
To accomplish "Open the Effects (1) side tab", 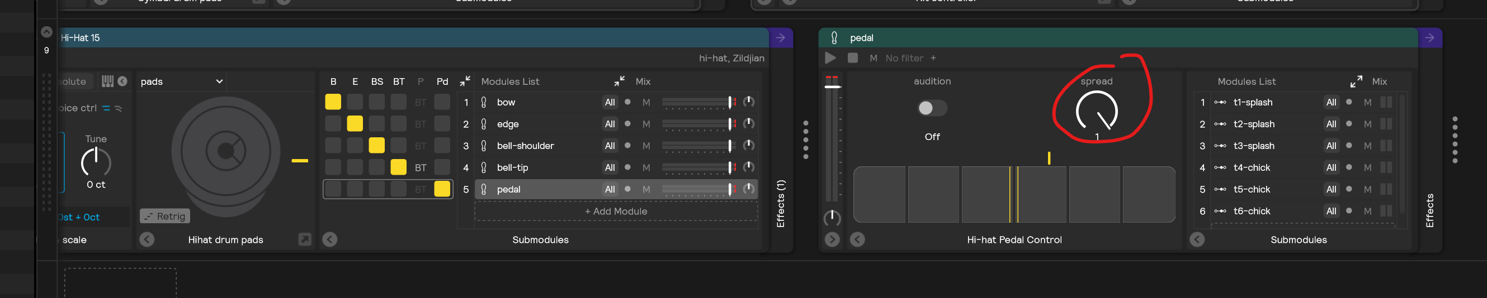I will pos(781,204).
